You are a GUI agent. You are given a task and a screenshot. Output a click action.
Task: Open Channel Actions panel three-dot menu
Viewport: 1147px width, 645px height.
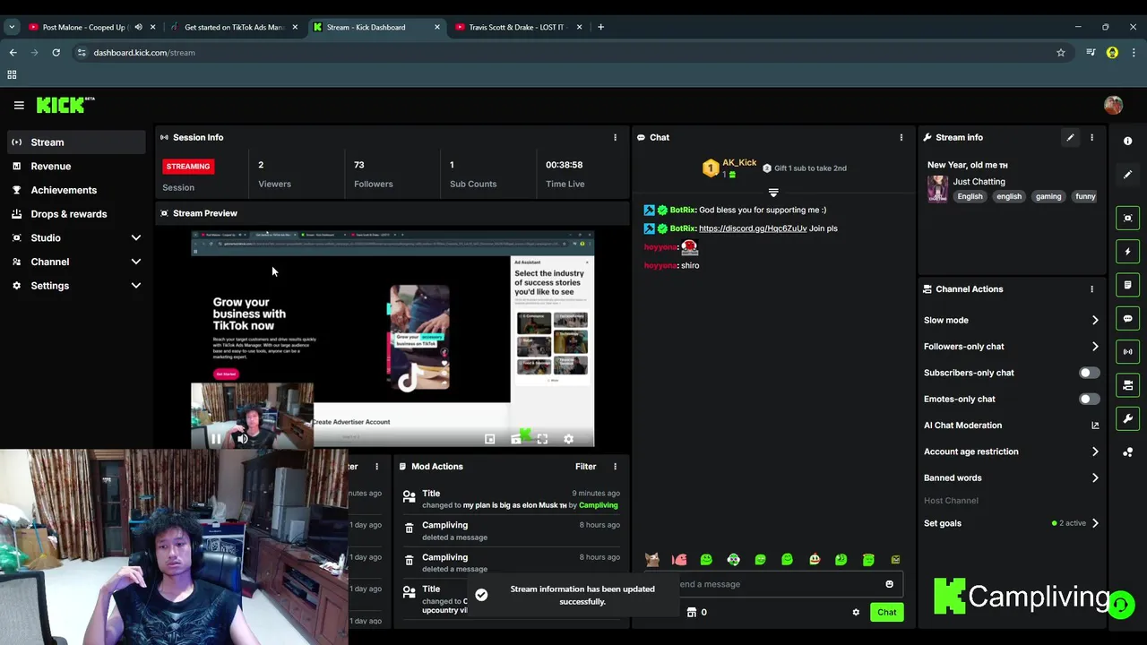point(1091,289)
